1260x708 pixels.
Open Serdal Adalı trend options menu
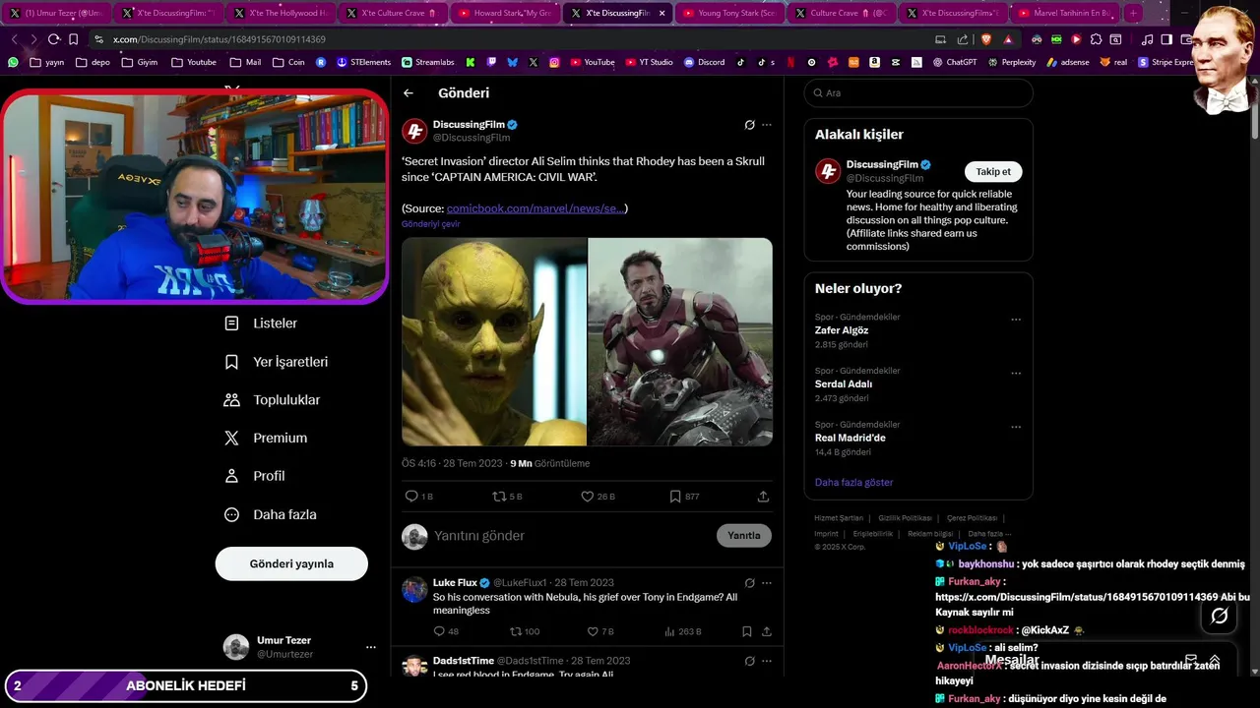(1016, 374)
